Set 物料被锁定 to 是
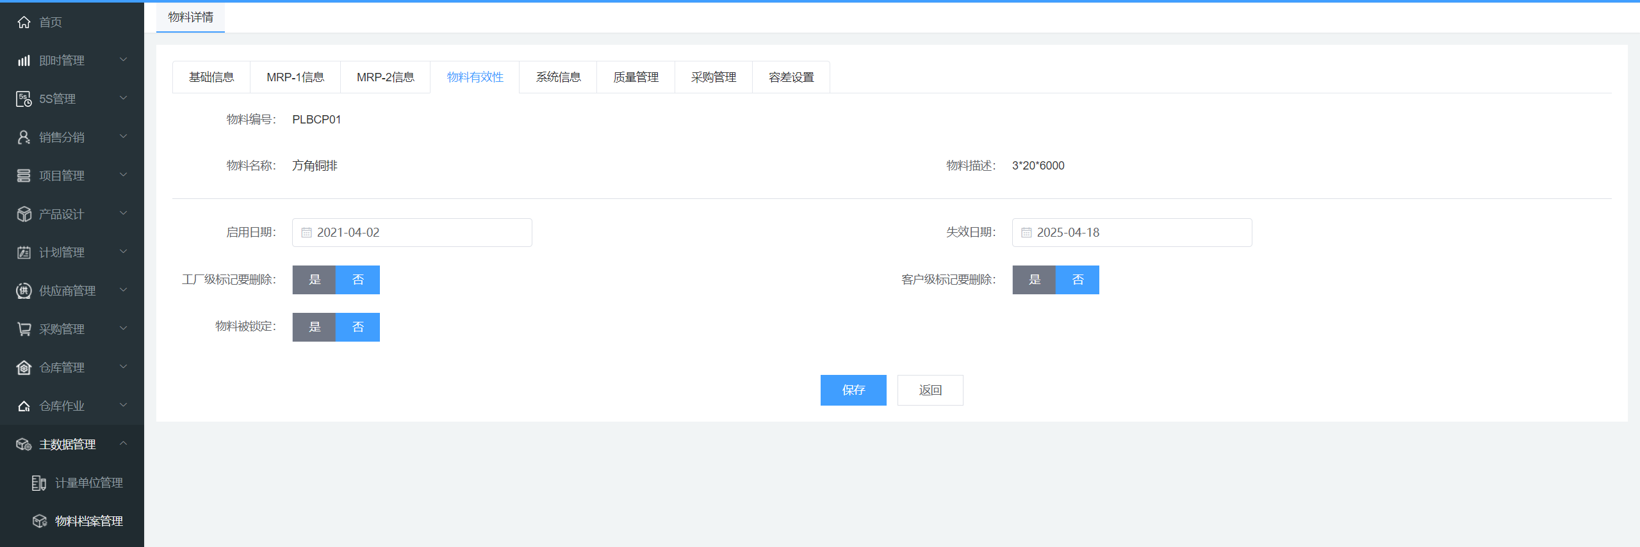Viewport: 1640px width, 547px height. (x=314, y=328)
